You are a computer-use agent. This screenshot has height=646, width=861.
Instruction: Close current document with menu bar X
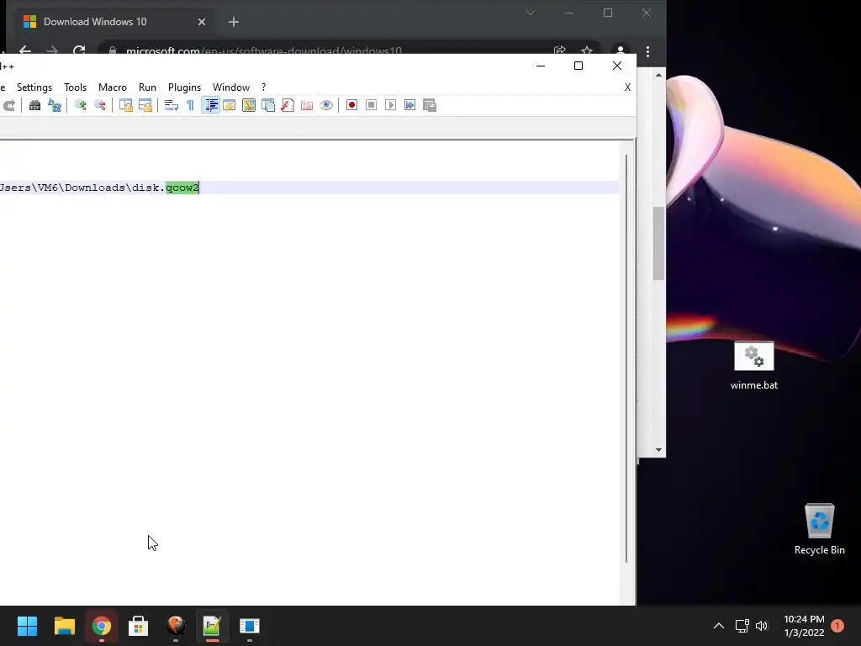[x=627, y=87]
